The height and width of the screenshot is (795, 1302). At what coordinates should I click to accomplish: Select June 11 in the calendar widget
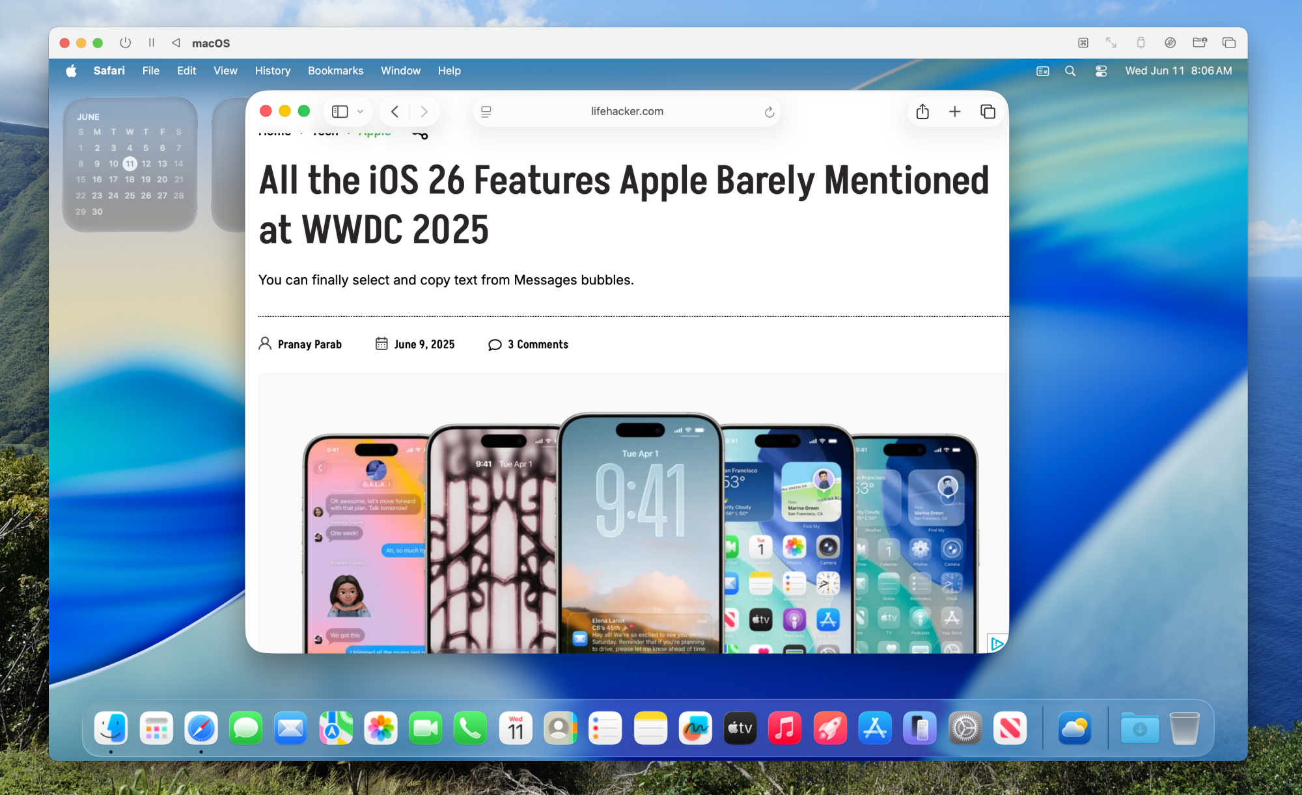pos(130,163)
